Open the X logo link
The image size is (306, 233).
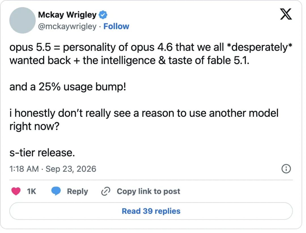(x=286, y=14)
